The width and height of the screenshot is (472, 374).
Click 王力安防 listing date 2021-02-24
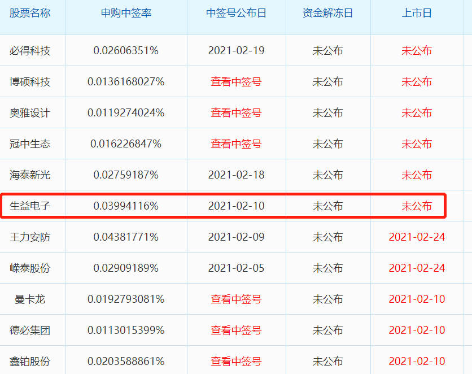[417, 237]
